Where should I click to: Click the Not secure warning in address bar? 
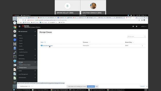coord(31,20)
